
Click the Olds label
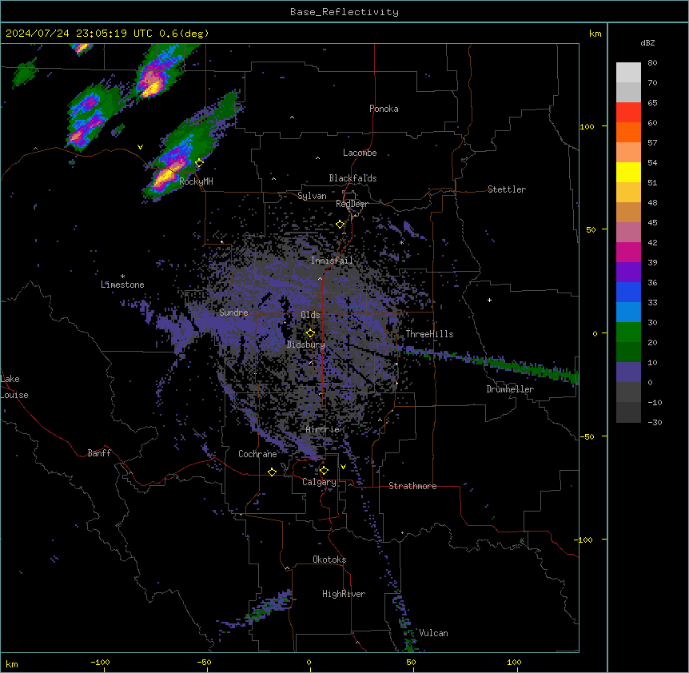pyautogui.click(x=310, y=315)
